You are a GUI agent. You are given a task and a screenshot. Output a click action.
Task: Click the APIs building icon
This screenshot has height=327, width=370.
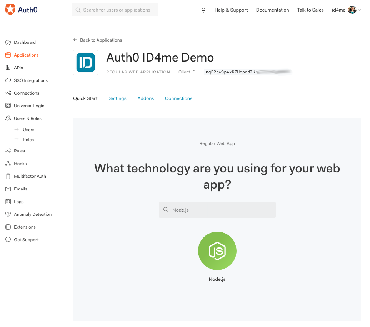click(8, 68)
